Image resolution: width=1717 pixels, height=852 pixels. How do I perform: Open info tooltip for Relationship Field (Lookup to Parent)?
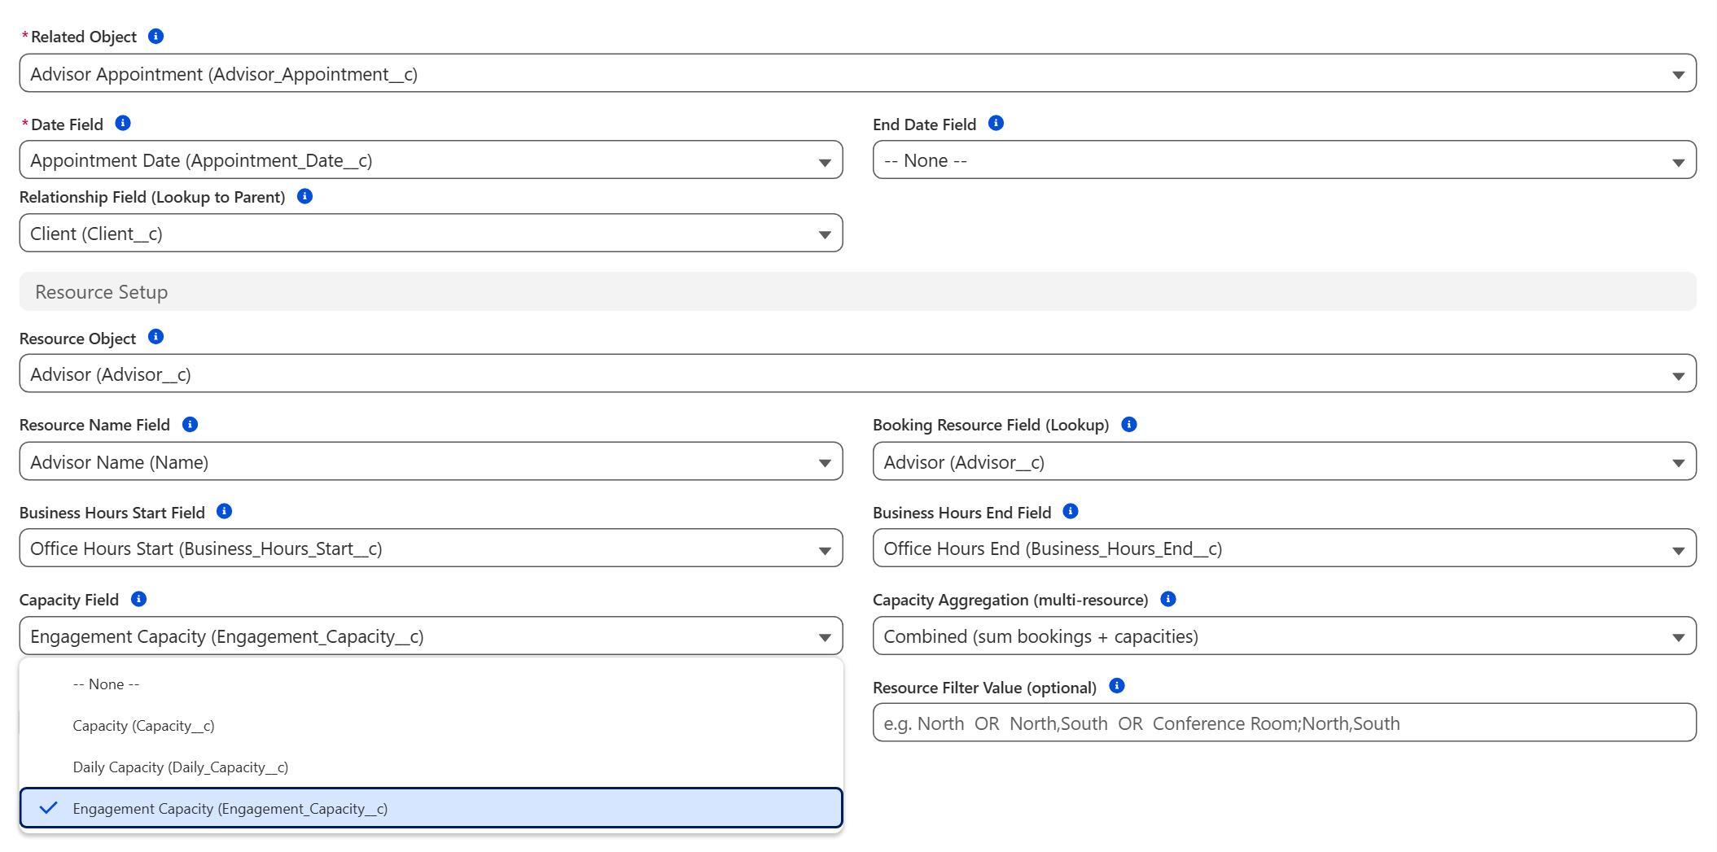point(305,196)
